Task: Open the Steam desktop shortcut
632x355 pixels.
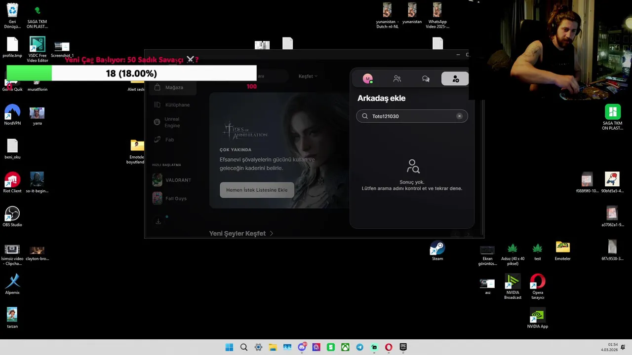Action: click(x=437, y=250)
